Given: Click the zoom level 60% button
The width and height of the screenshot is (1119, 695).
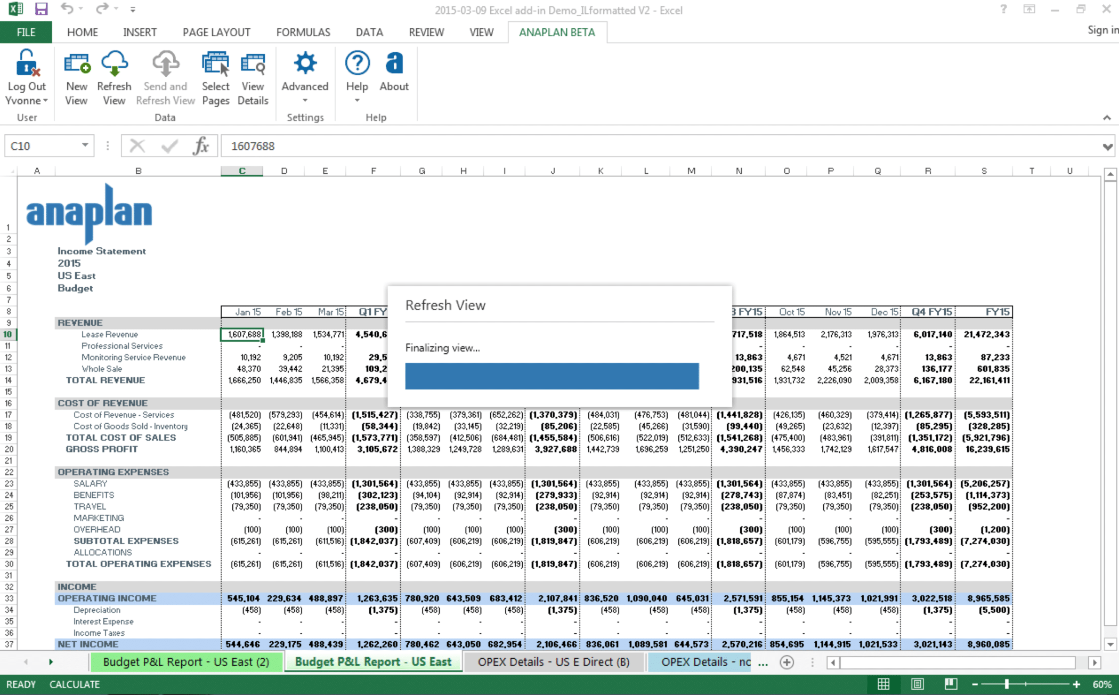Looking at the screenshot, I should tap(1102, 684).
